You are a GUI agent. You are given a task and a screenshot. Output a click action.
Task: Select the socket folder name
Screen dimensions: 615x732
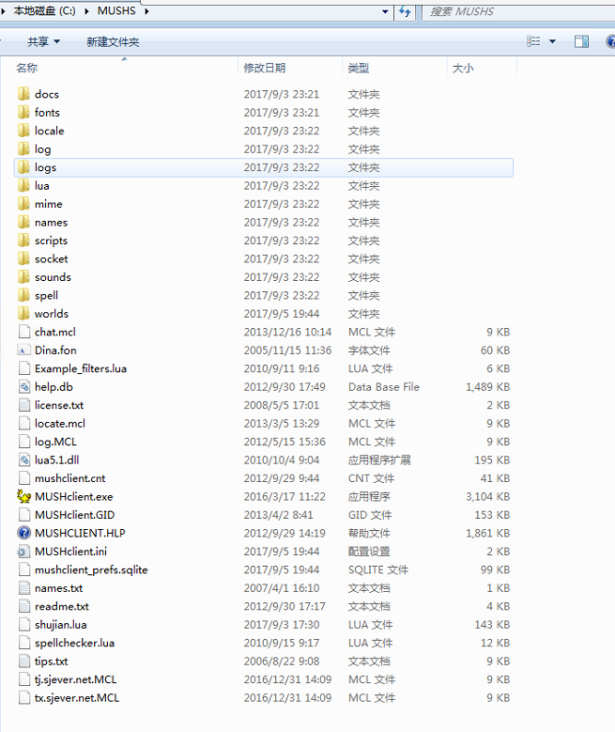pyautogui.click(x=52, y=258)
